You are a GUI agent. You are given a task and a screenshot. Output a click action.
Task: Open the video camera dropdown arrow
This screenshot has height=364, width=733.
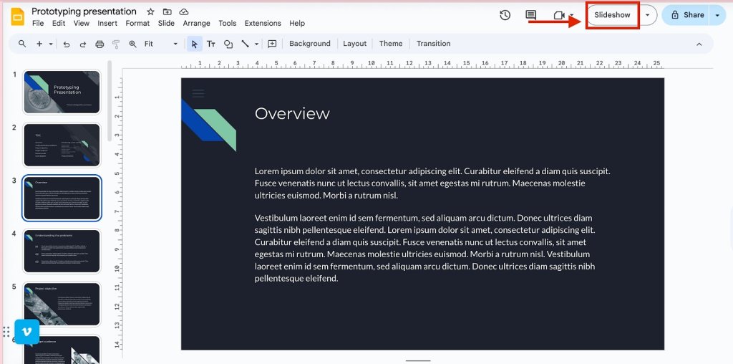(x=572, y=15)
